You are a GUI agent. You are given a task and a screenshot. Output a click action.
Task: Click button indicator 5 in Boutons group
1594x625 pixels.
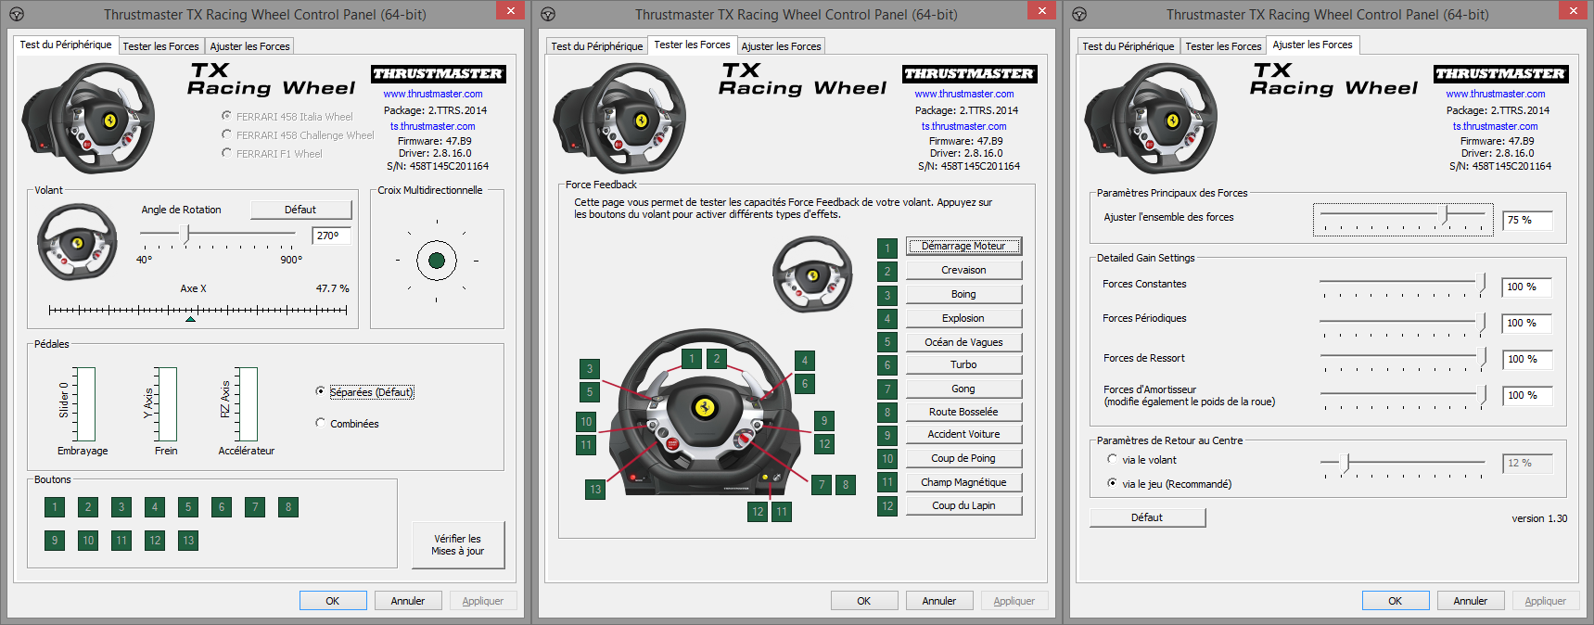pyautogui.click(x=188, y=507)
